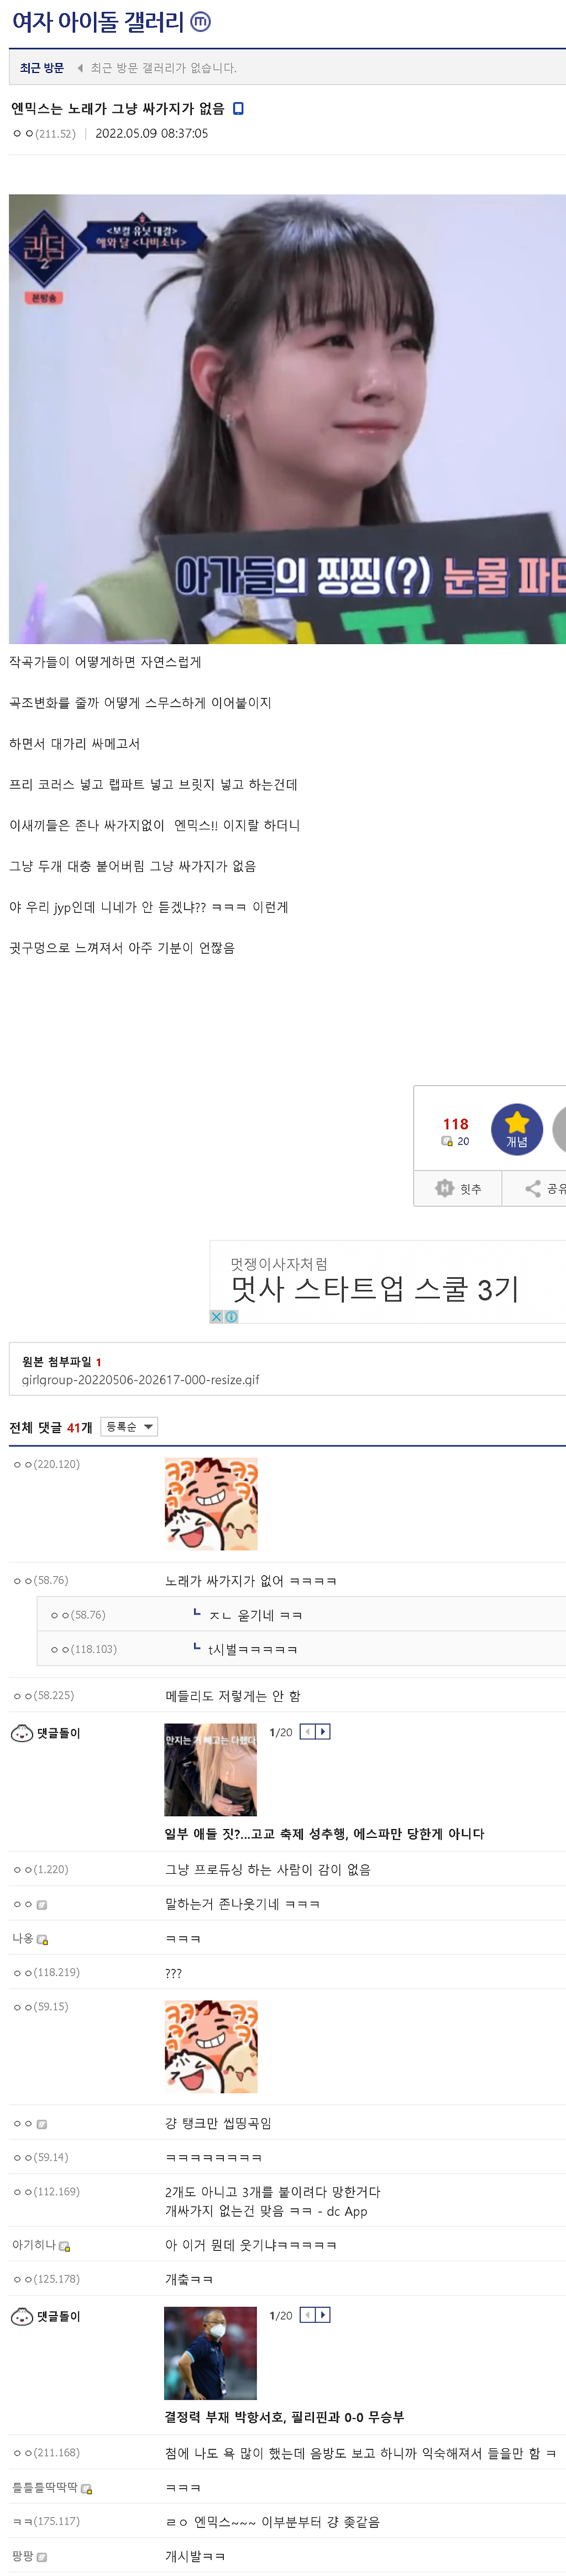Image resolution: width=566 pixels, height=2576 pixels.
Task: Open headline 일부 애들 짓?...고교 축제 성추행
Action: 324,1833
